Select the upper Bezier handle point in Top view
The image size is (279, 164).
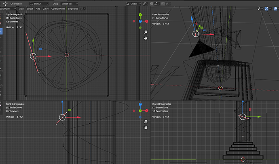coord(26,33)
